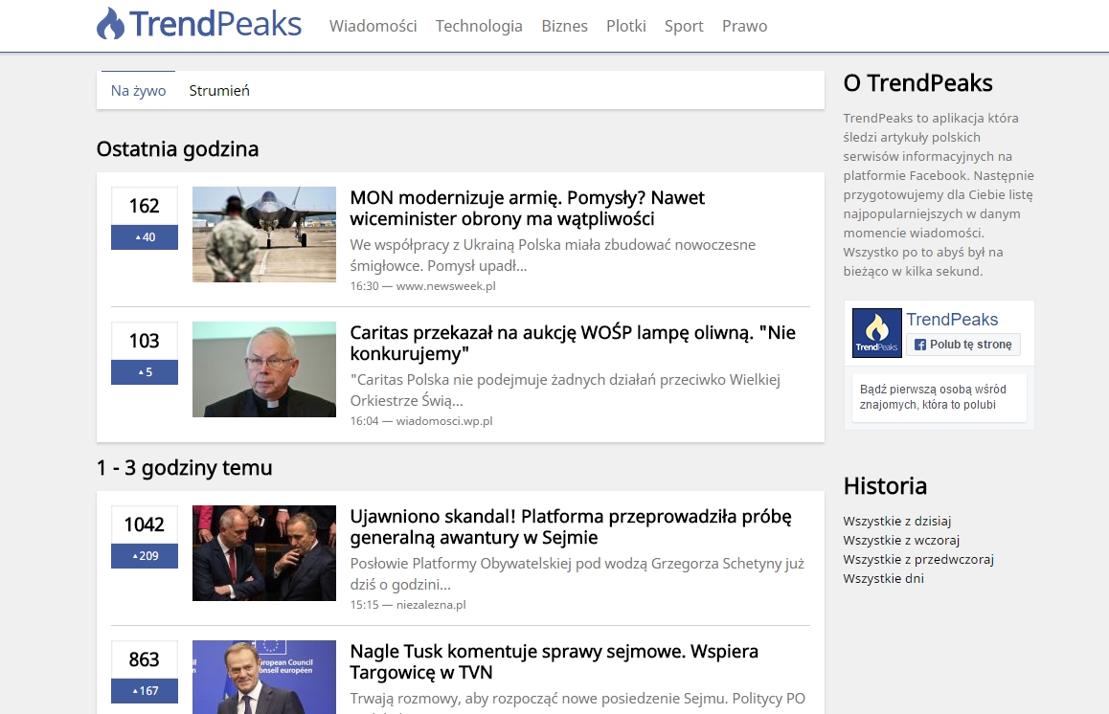This screenshot has height=714, width=1109.
Task: Open headline about MON modernizing army
Action: coord(527,208)
